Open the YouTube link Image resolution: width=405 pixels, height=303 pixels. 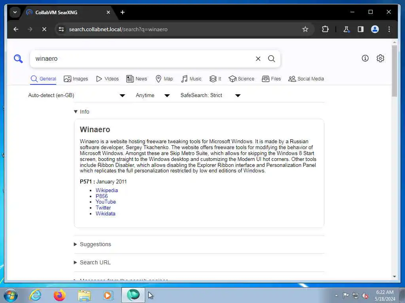click(x=106, y=202)
